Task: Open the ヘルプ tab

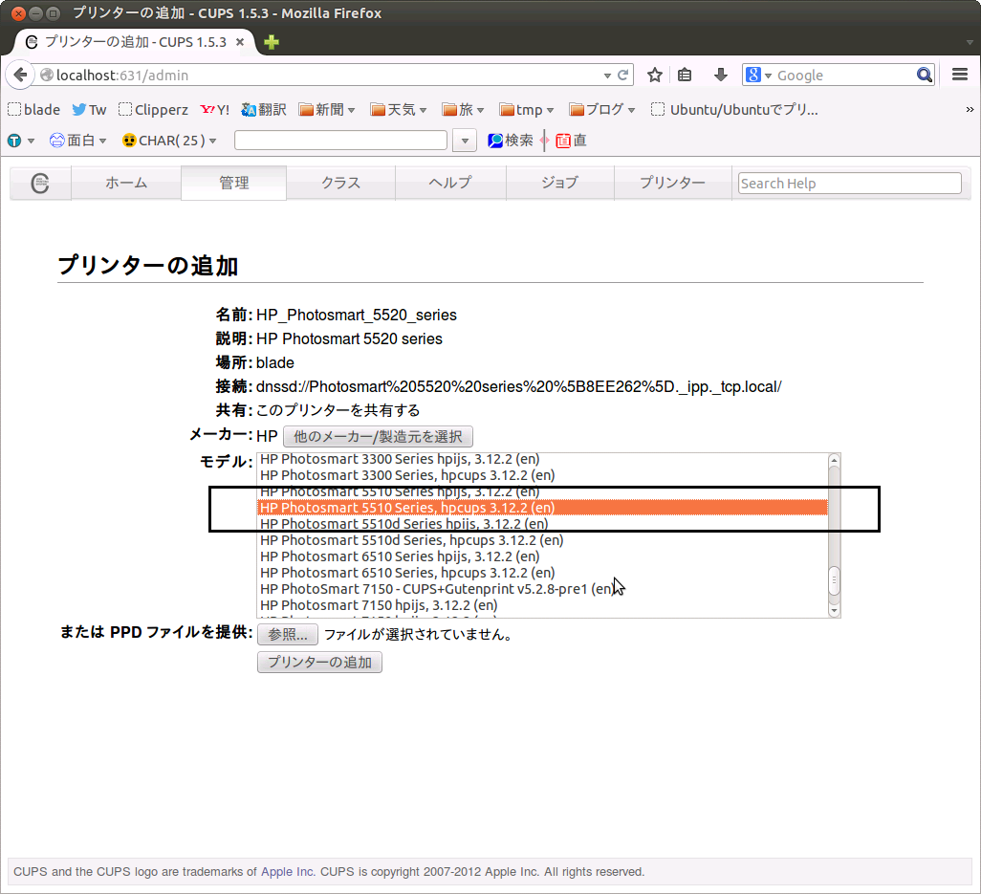Action: pos(450,184)
